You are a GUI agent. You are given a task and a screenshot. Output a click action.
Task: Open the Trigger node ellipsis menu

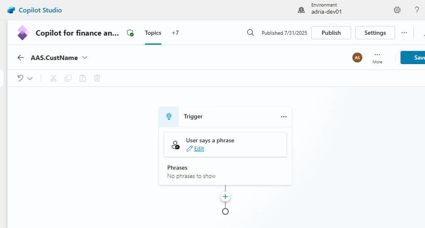284,117
